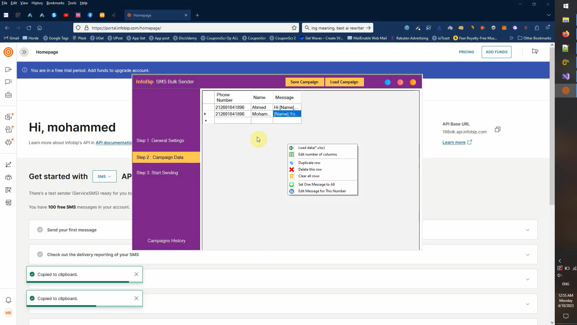
Task: Click the Save Campaign button
Action: 304,82
